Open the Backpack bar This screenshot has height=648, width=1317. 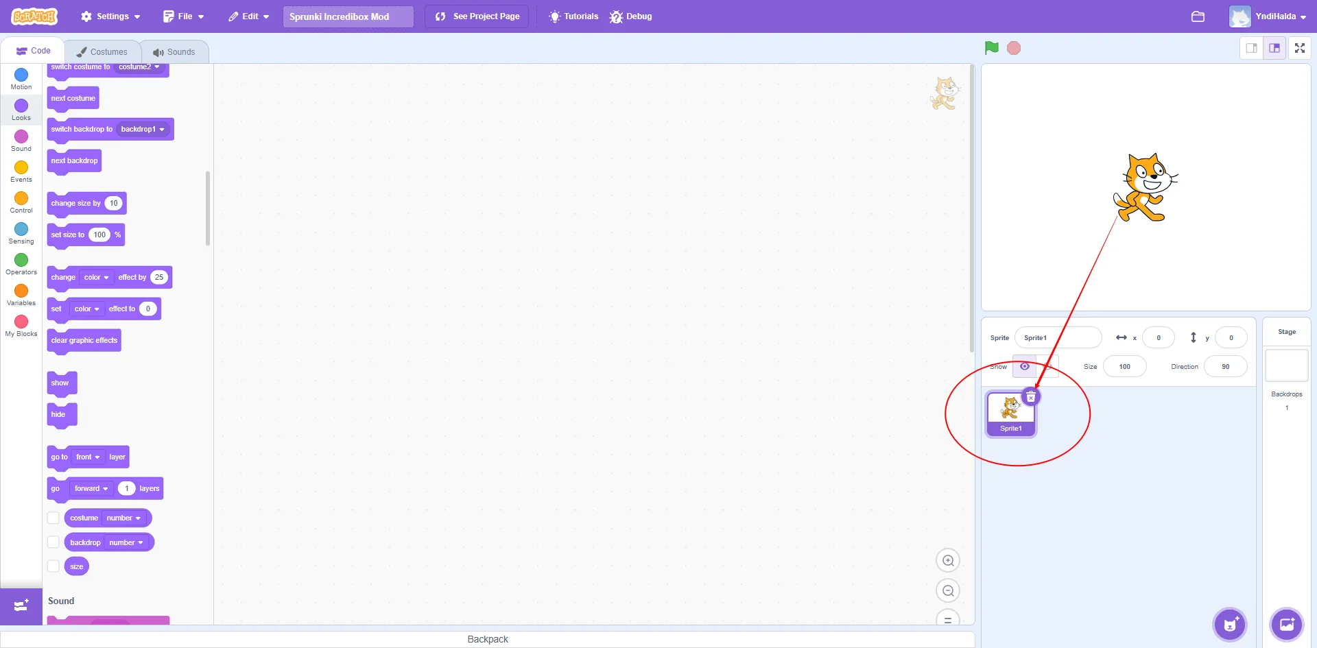point(488,639)
